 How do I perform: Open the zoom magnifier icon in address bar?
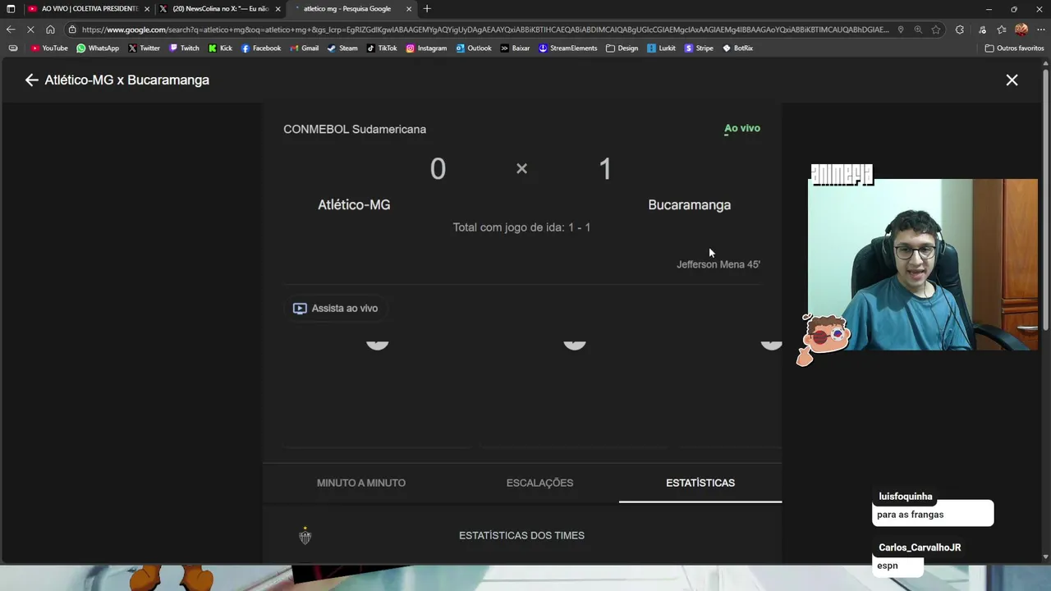click(918, 30)
